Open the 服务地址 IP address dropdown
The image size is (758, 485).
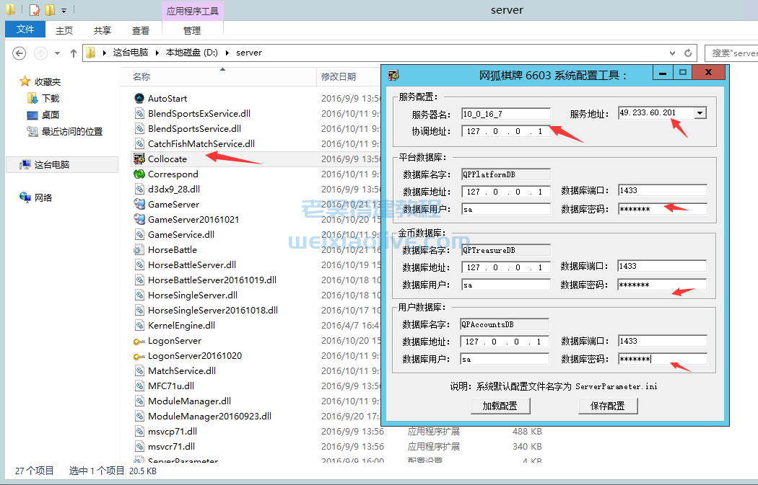(x=700, y=113)
